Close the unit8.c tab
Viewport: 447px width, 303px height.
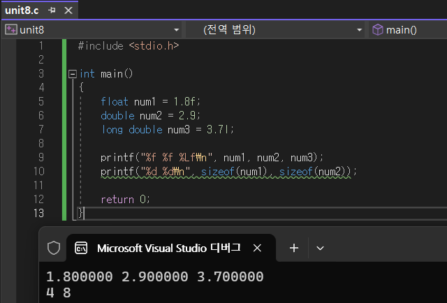coord(68,10)
